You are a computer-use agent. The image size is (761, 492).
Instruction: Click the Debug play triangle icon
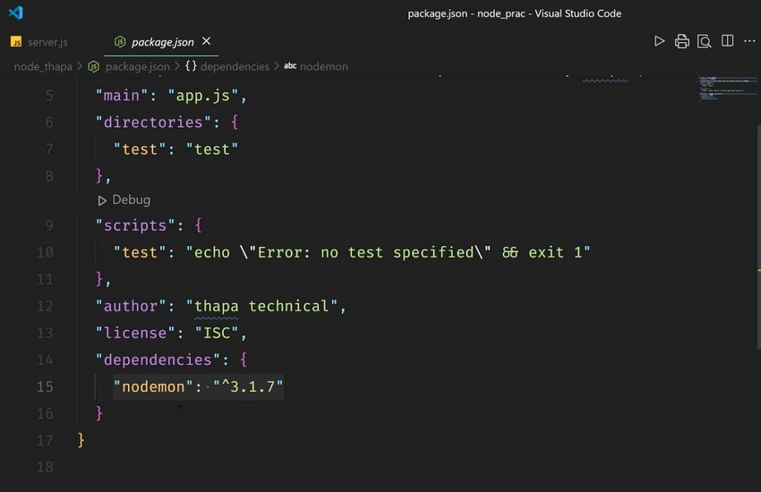click(x=102, y=200)
